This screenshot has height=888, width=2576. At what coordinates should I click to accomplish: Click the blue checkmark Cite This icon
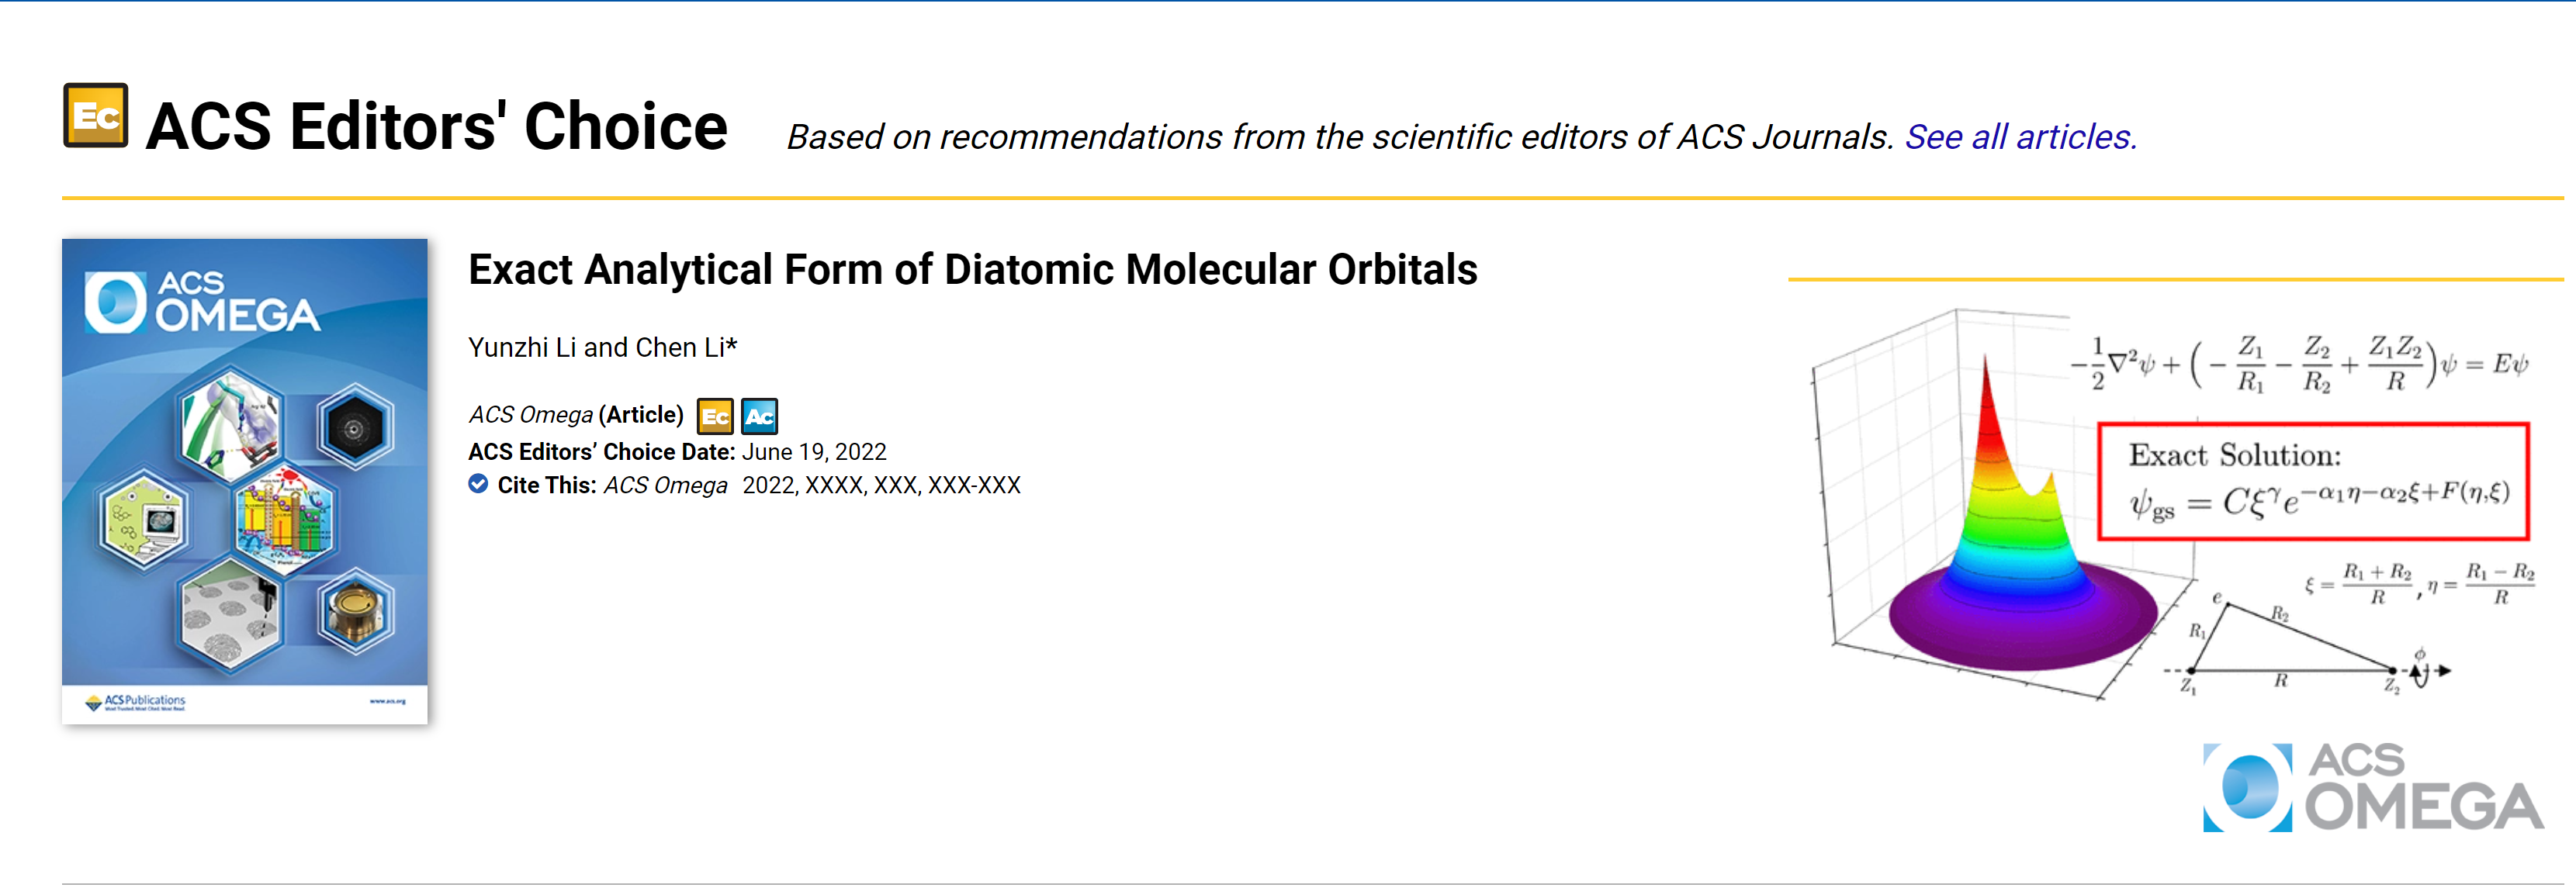(x=479, y=484)
